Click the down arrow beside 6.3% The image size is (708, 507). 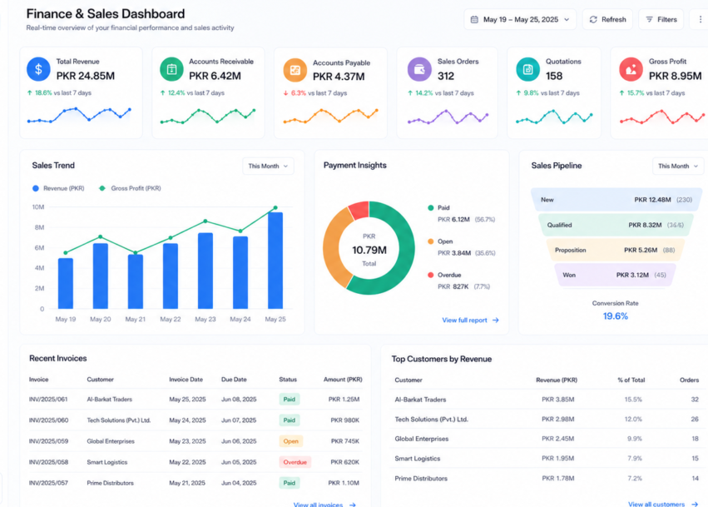click(x=286, y=93)
